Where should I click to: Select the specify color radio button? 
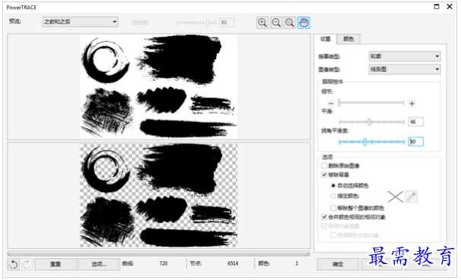click(x=333, y=196)
